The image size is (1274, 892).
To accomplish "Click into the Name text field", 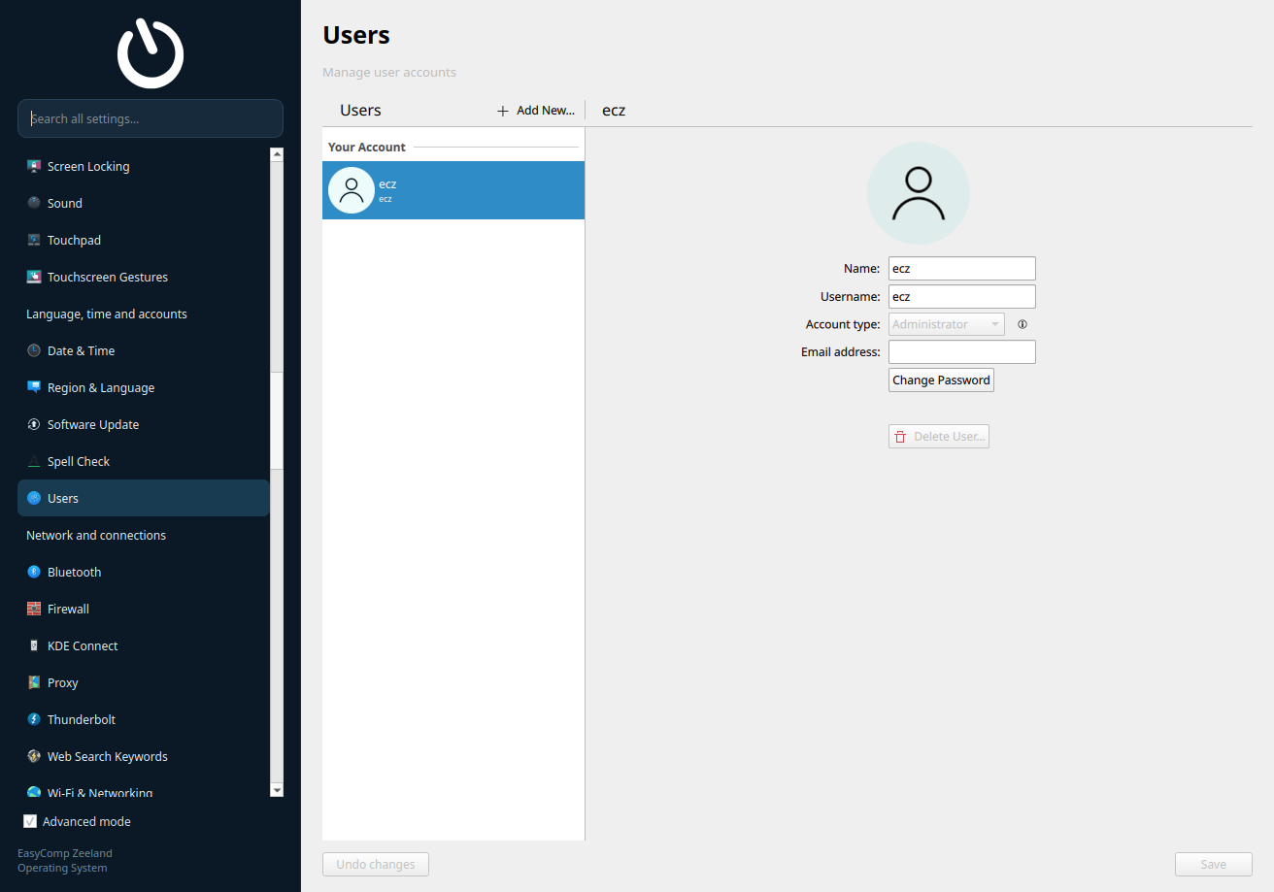I will point(962,269).
